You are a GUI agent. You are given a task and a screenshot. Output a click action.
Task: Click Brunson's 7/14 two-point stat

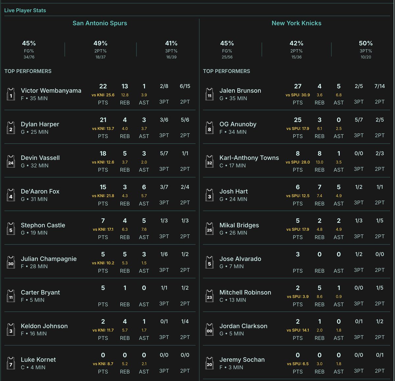(x=380, y=86)
